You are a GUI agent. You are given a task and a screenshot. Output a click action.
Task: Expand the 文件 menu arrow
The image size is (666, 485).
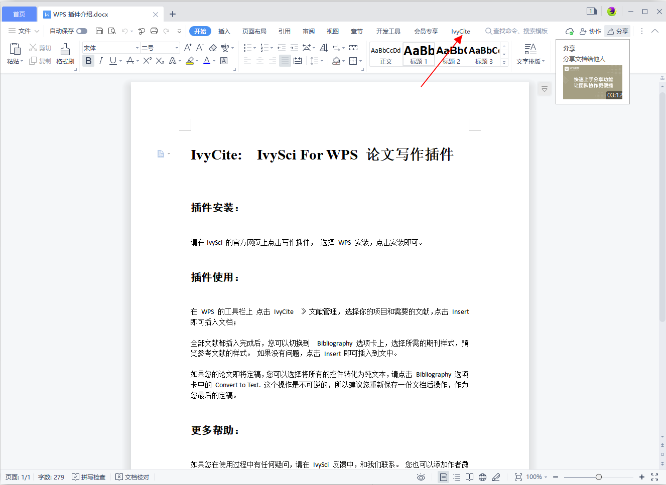pyautogui.click(x=37, y=31)
